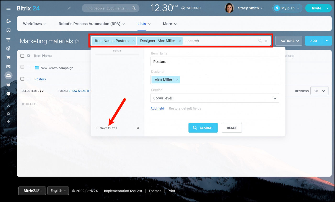335x202 pixels.
Task: Click the plus icon in sidebar
Action: [8, 122]
